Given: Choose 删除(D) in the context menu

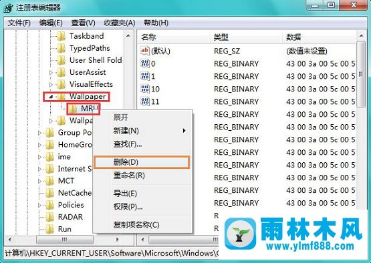Looking at the screenshot, I should click(142, 162).
